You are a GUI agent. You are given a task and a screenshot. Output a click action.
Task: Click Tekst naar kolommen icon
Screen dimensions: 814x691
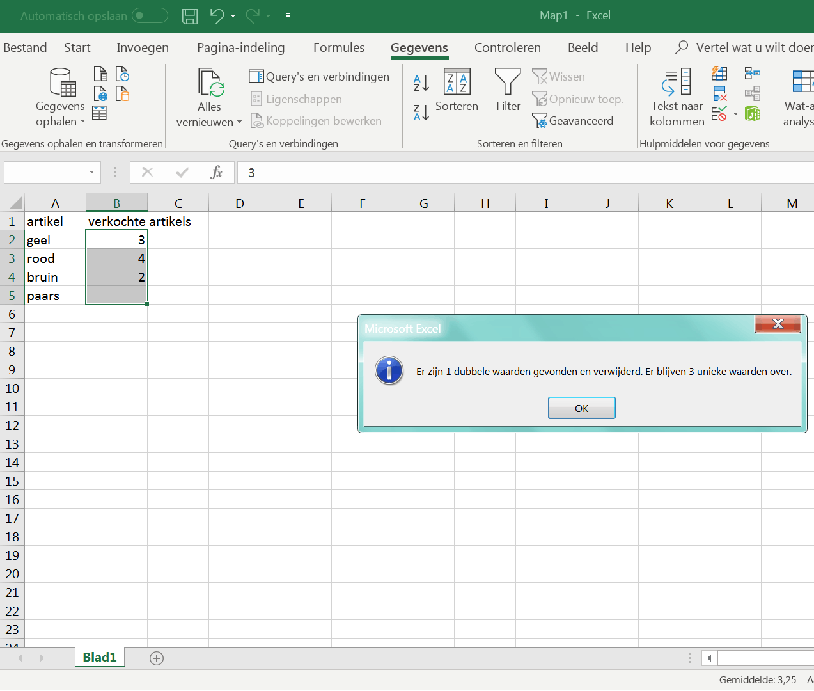pos(677,82)
